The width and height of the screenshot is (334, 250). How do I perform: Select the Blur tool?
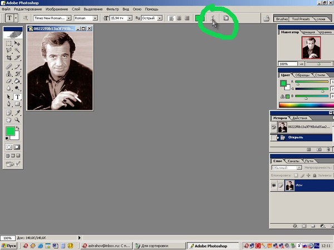coord(8,88)
